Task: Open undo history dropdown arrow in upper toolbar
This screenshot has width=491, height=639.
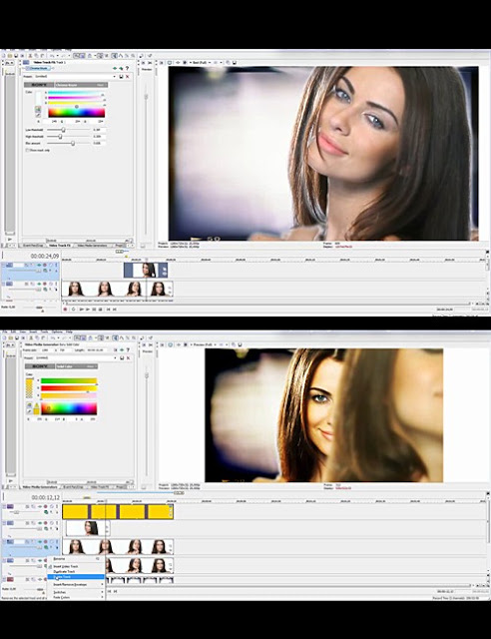Action: tap(57, 56)
